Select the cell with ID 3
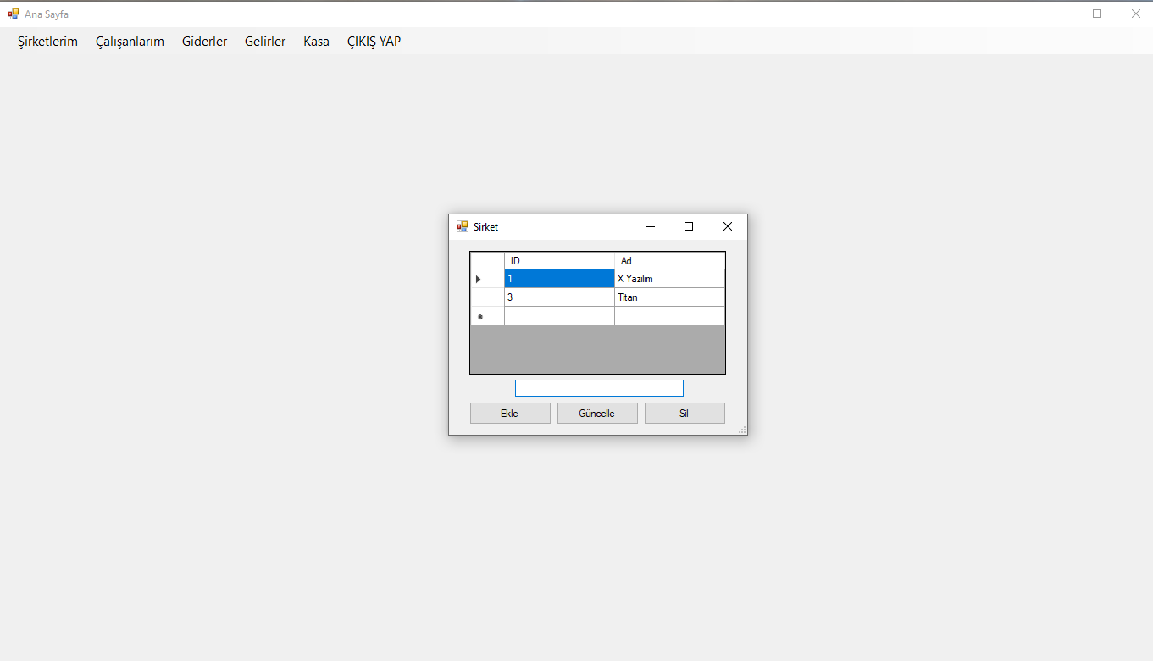 559,297
